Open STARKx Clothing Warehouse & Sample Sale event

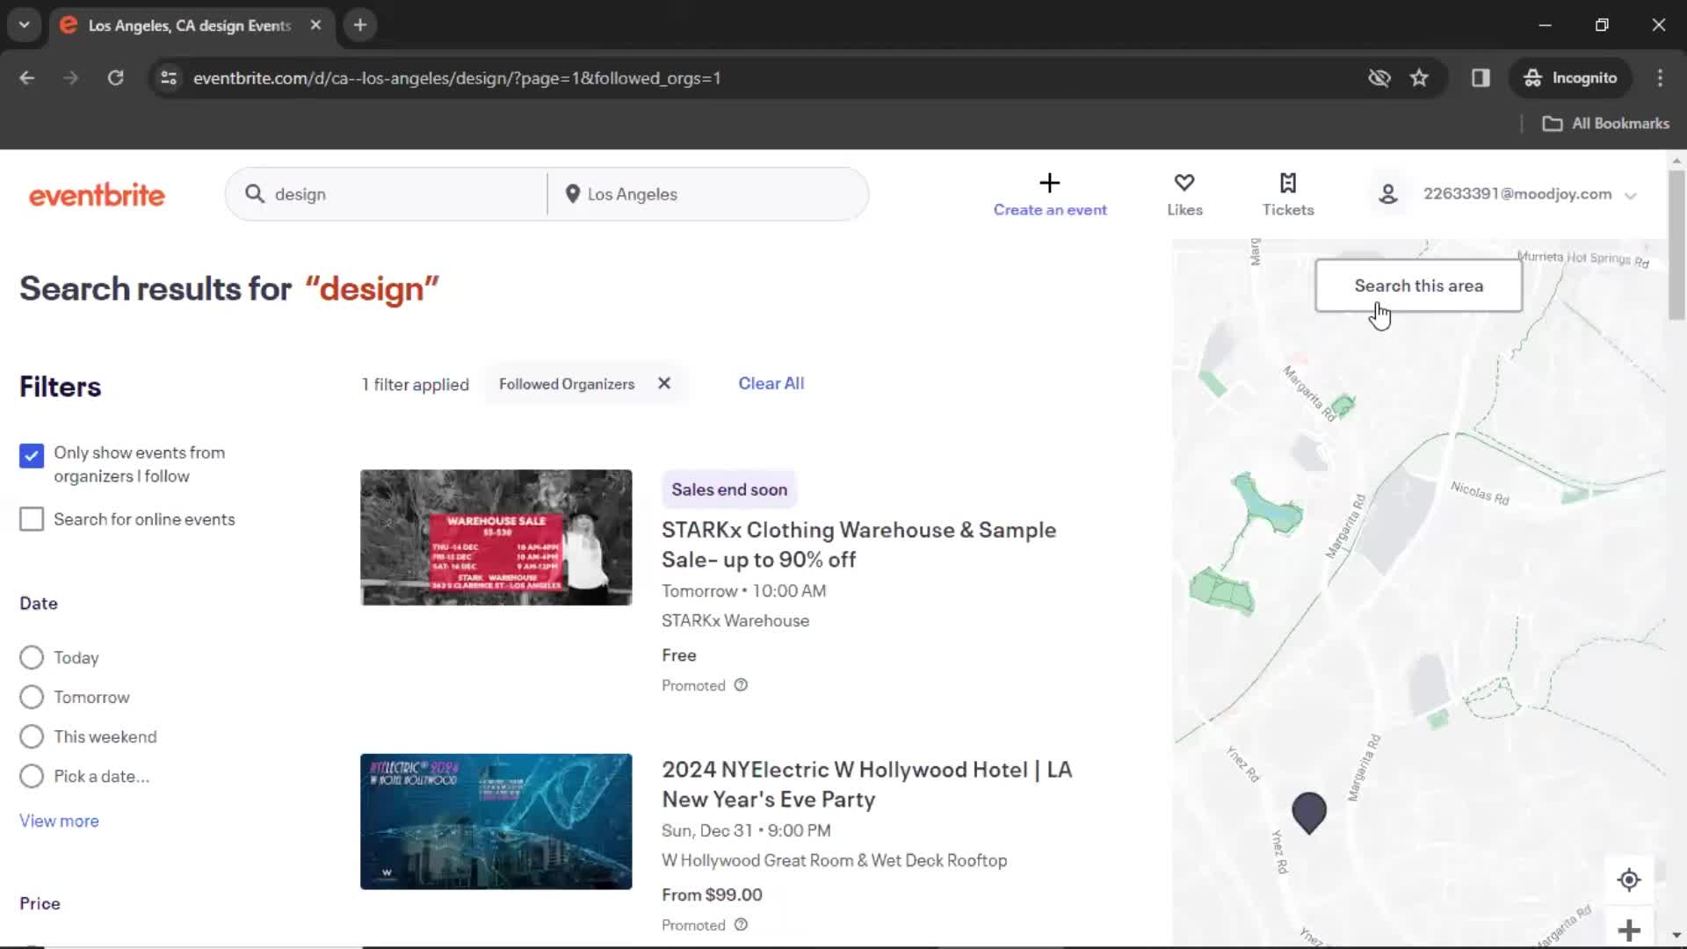coord(858,545)
